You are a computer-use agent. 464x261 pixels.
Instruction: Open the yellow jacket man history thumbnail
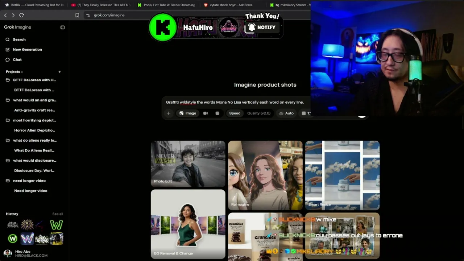coord(56,239)
